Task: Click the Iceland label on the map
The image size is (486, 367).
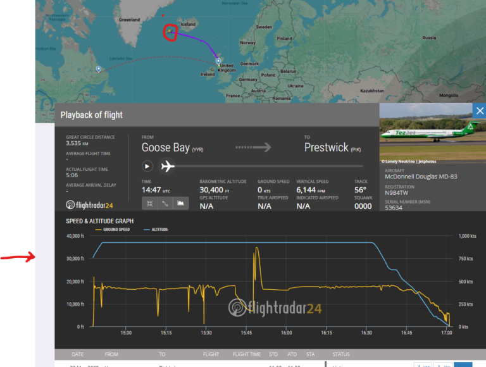Action: click(188, 24)
